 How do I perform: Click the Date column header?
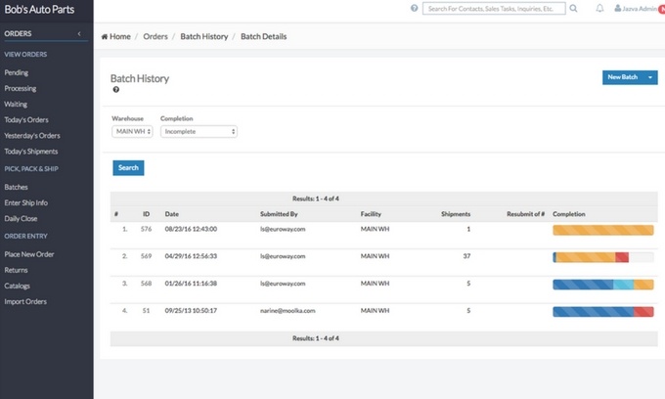click(172, 214)
